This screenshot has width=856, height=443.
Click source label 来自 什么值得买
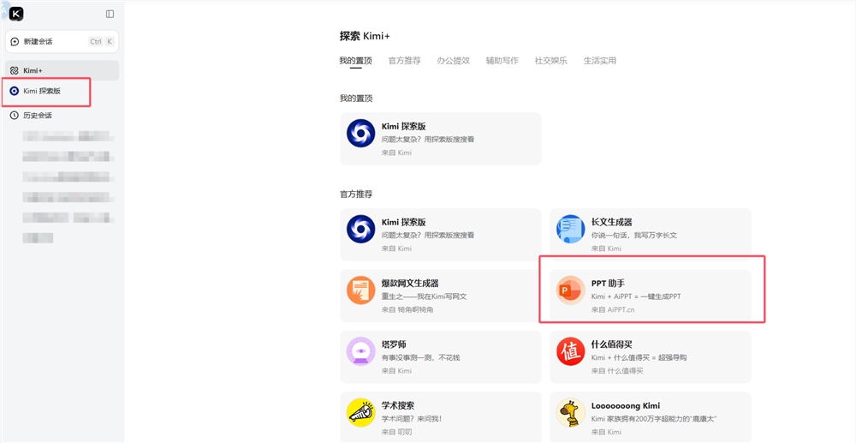[x=617, y=371]
